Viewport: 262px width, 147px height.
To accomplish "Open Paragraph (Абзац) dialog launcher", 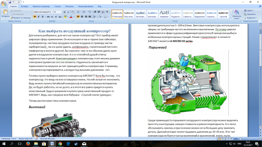I will [x=108, y=21].
